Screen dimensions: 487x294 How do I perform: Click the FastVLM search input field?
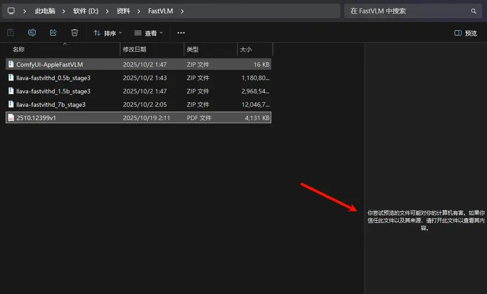point(408,11)
